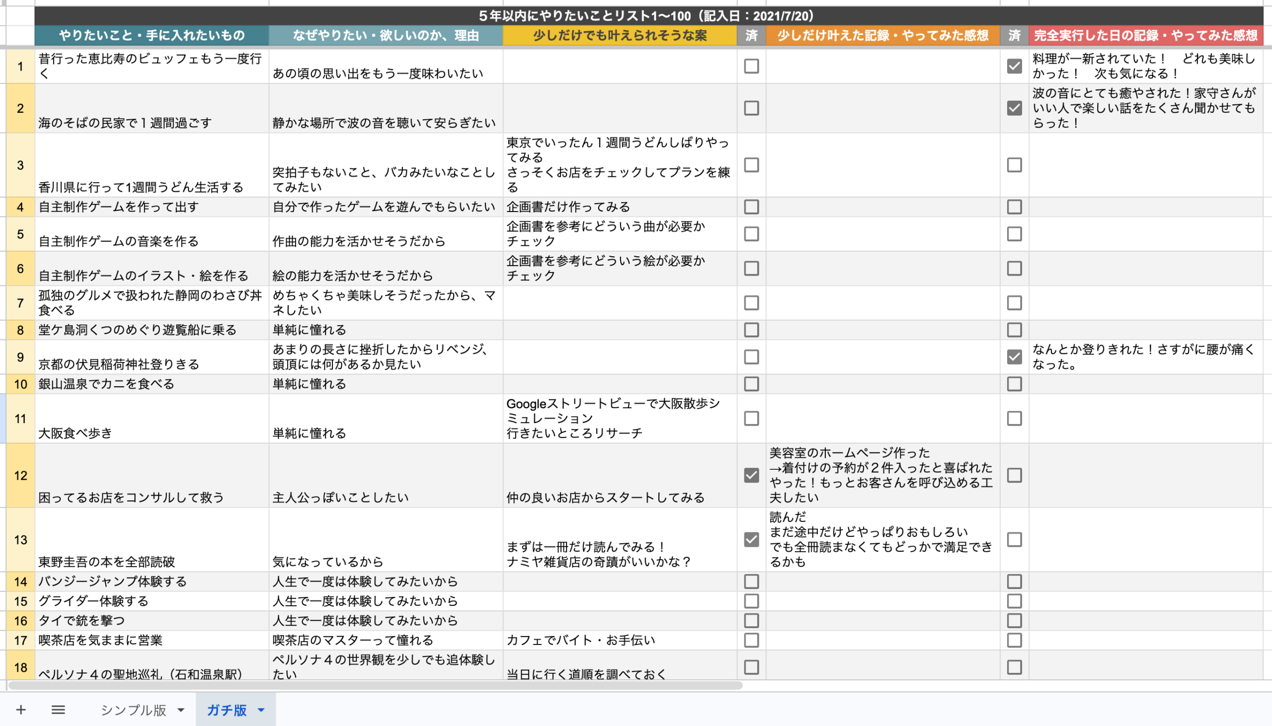The image size is (1272, 726).
Task: Select the header 完全実行した日の記録・やってみた感想
Action: tap(1146, 35)
